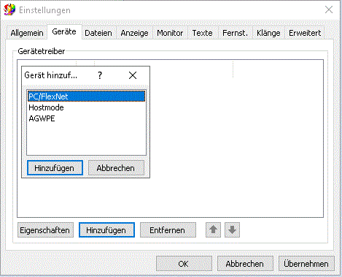The width and height of the screenshot is (342, 277).
Task: Confirm settings with OK
Action: click(184, 264)
